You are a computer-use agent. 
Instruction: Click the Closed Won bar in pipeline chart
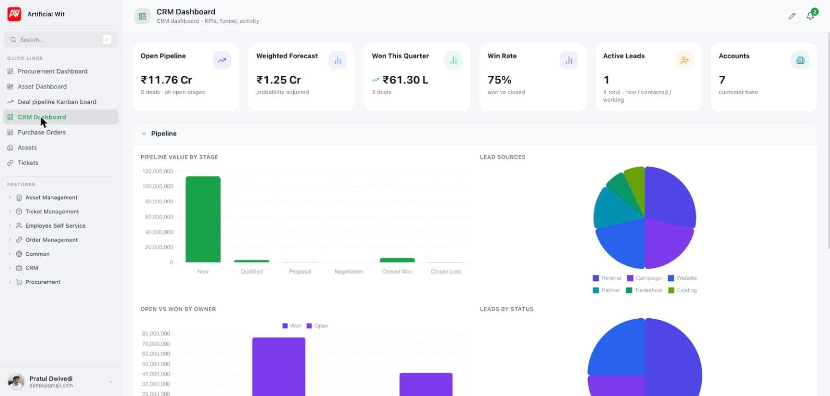tap(398, 260)
